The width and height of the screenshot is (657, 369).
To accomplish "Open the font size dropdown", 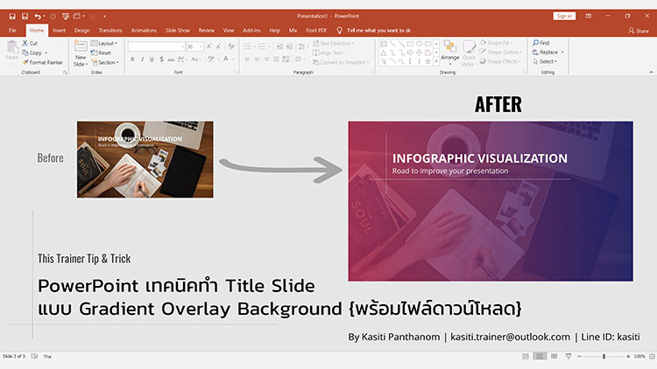I will pos(201,46).
